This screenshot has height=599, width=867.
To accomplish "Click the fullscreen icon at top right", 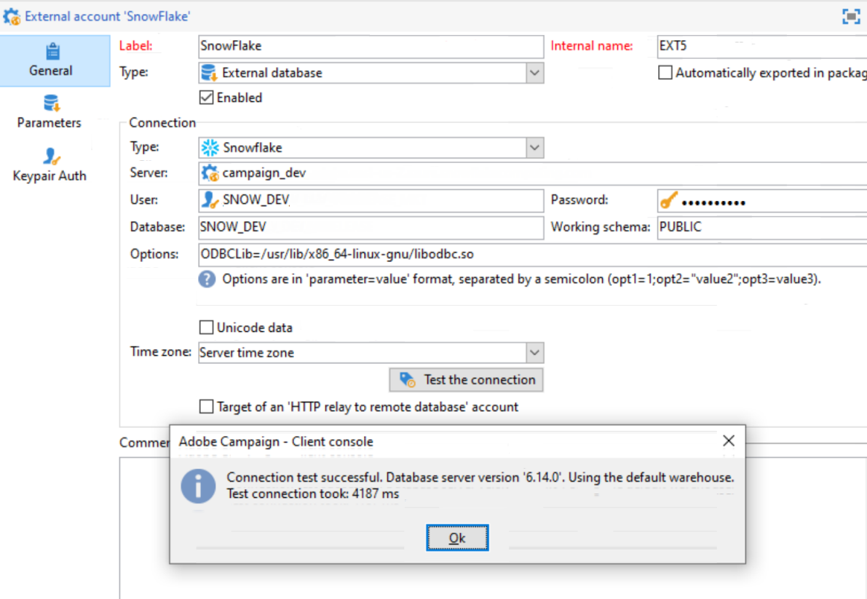I will click(850, 17).
